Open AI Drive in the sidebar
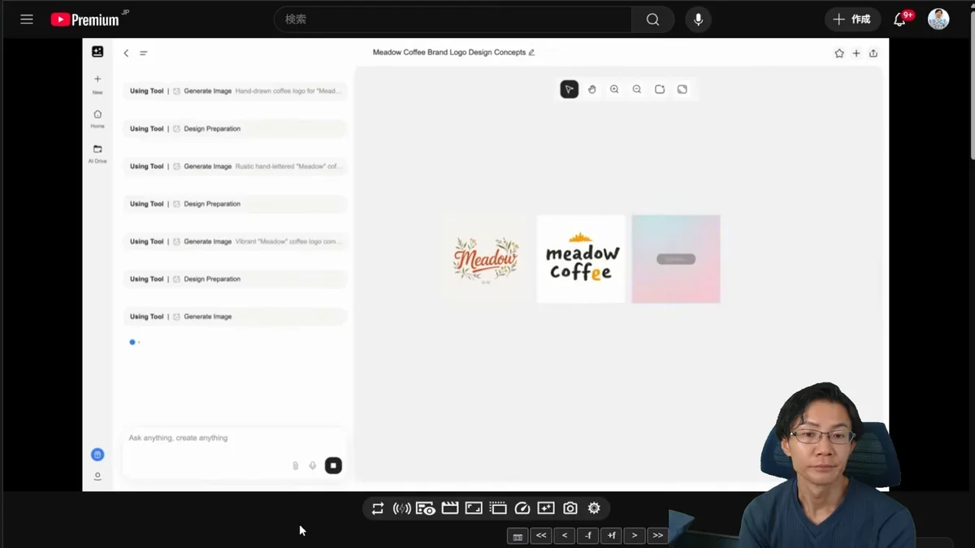Screen dimensions: 975x548 pos(97,153)
